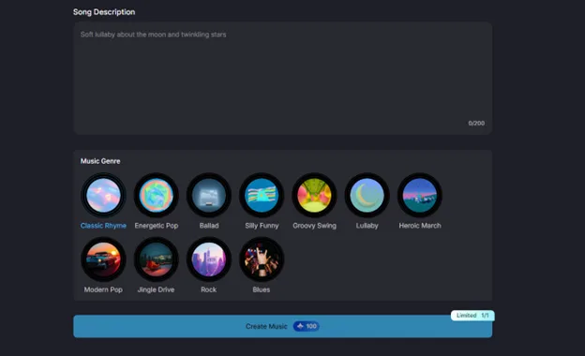
Task: Click the Music Genre heading
Action: click(x=100, y=161)
